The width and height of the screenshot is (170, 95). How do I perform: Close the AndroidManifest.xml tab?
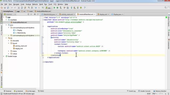pyautogui.click(x=95, y=14)
